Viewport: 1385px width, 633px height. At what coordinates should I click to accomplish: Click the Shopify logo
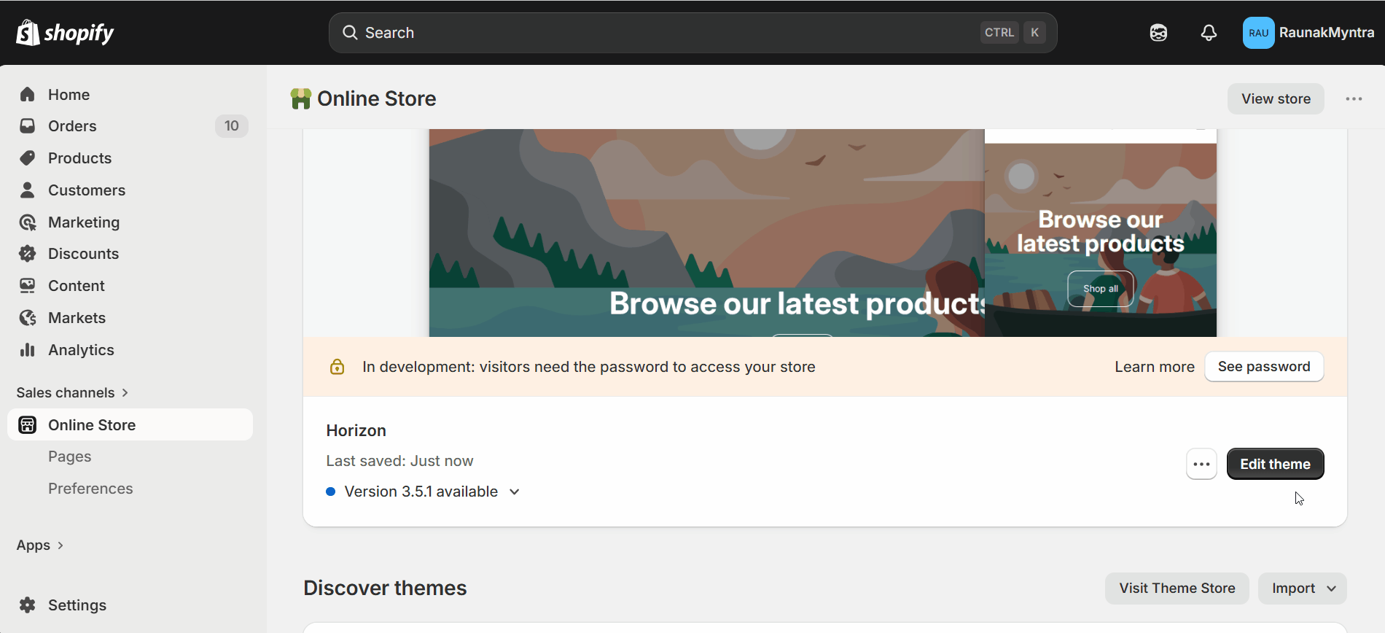(65, 33)
